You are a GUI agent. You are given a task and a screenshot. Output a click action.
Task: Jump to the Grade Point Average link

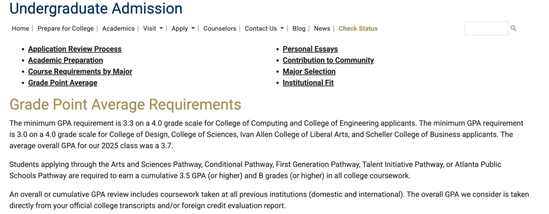pos(63,83)
